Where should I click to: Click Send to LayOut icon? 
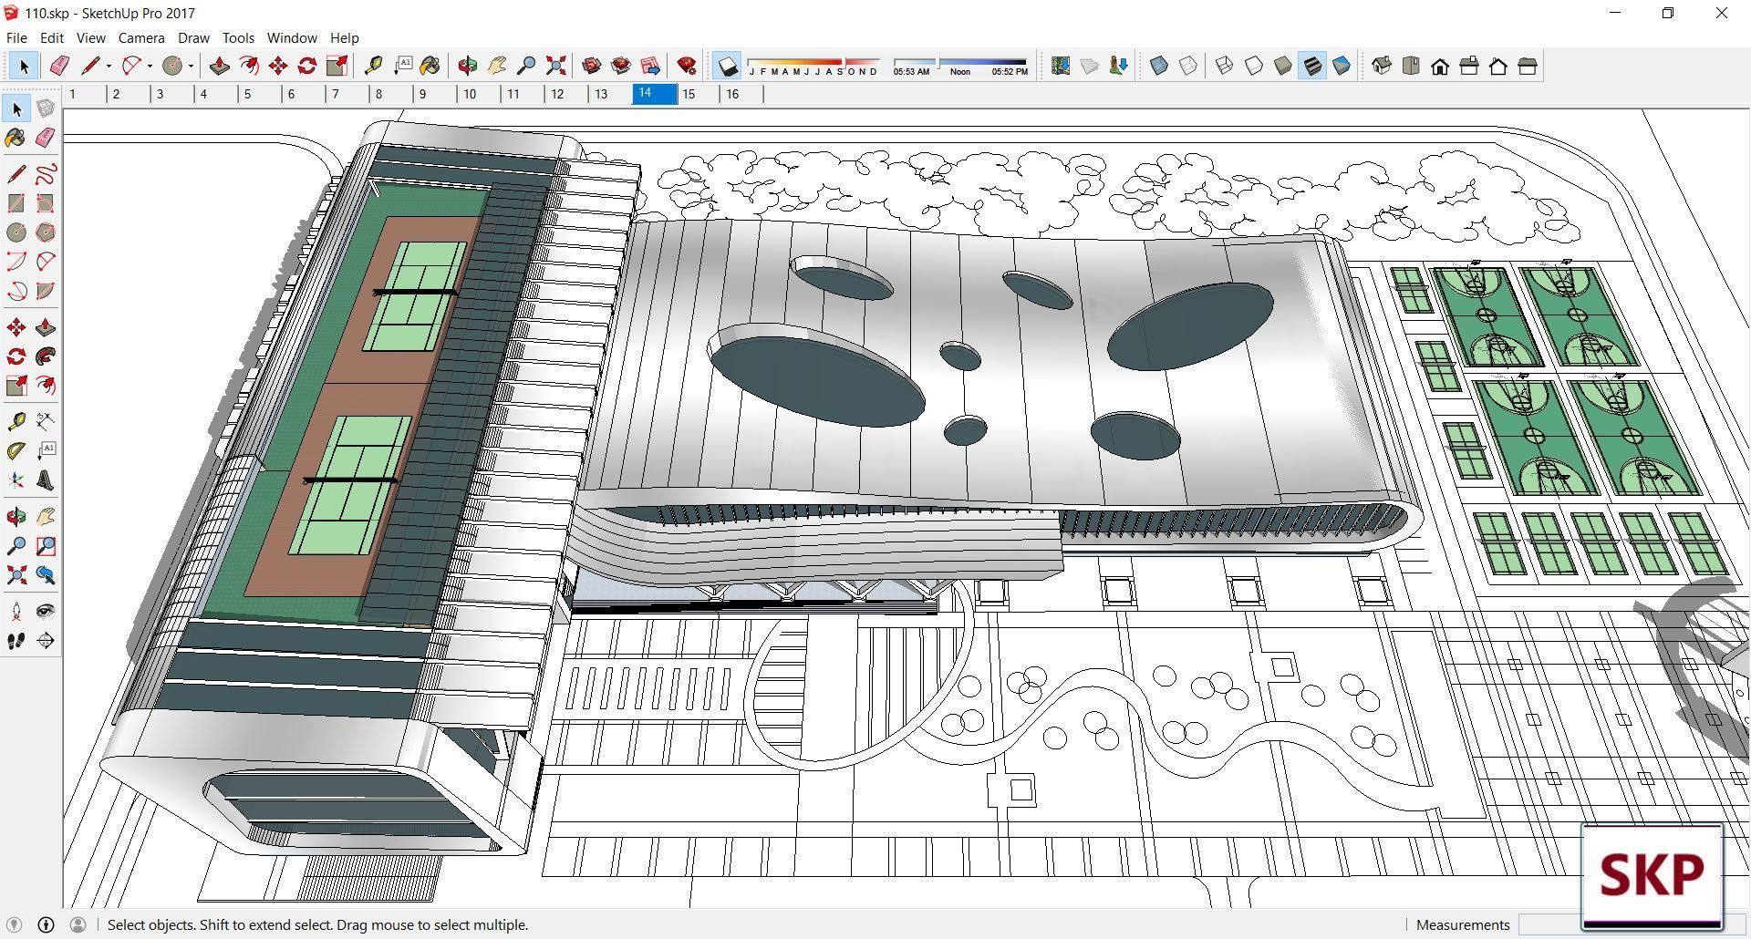(650, 66)
